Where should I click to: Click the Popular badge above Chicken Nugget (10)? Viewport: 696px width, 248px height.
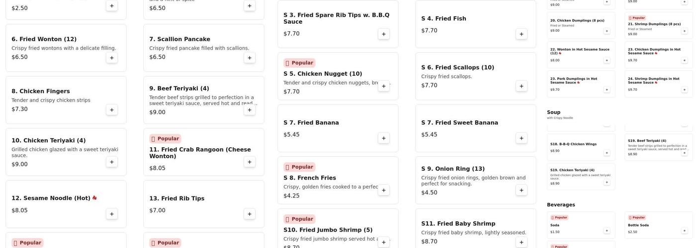299,63
